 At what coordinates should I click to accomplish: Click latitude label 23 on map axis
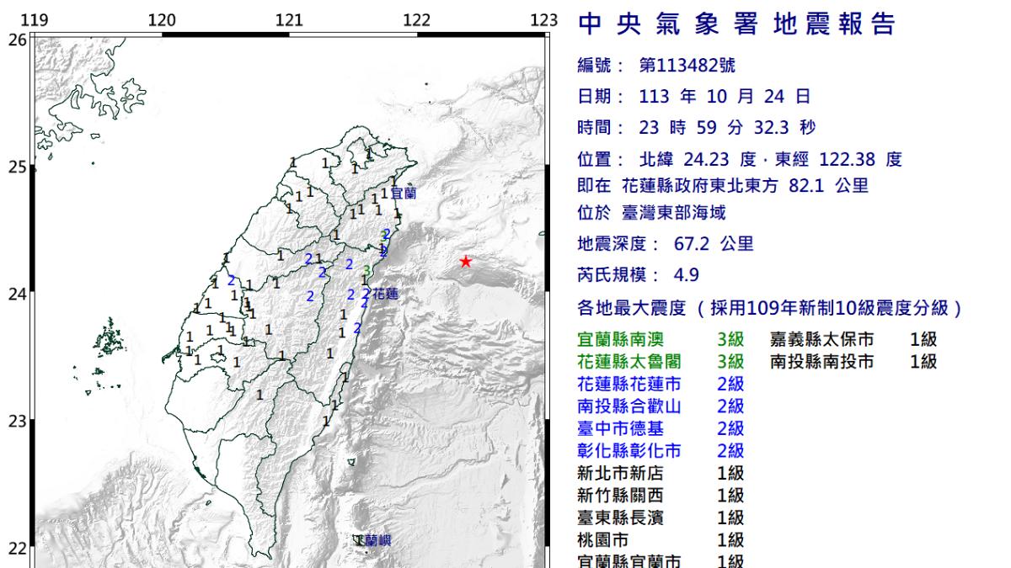[x=16, y=422]
